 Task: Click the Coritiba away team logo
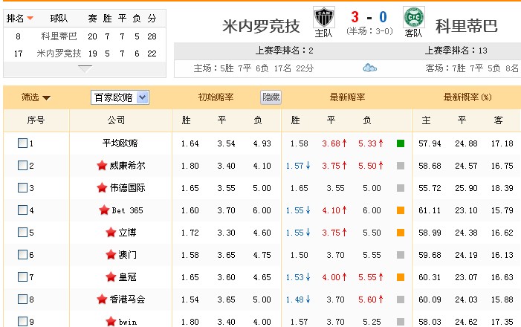(412, 17)
